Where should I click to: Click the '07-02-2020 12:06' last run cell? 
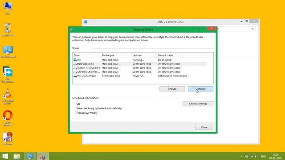click(142, 64)
